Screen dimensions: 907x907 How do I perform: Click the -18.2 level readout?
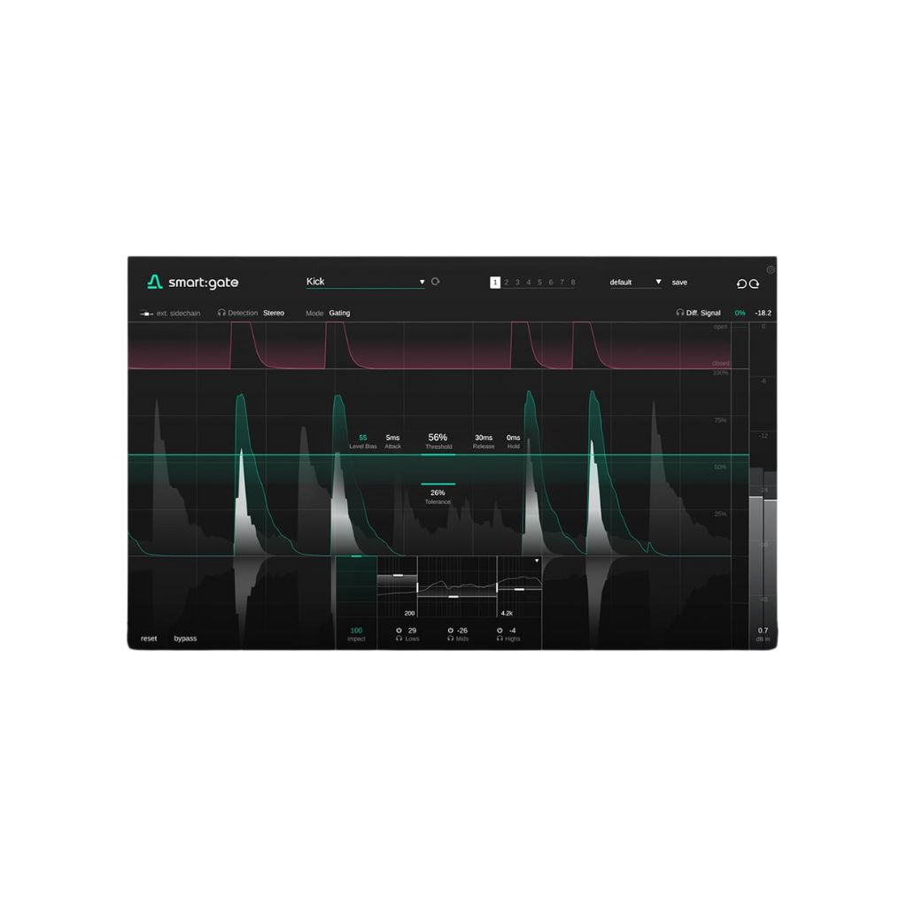(x=763, y=313)
